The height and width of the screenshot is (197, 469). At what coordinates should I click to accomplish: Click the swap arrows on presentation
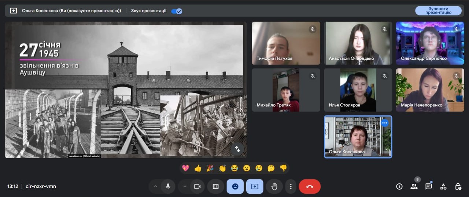pos(237,149)
